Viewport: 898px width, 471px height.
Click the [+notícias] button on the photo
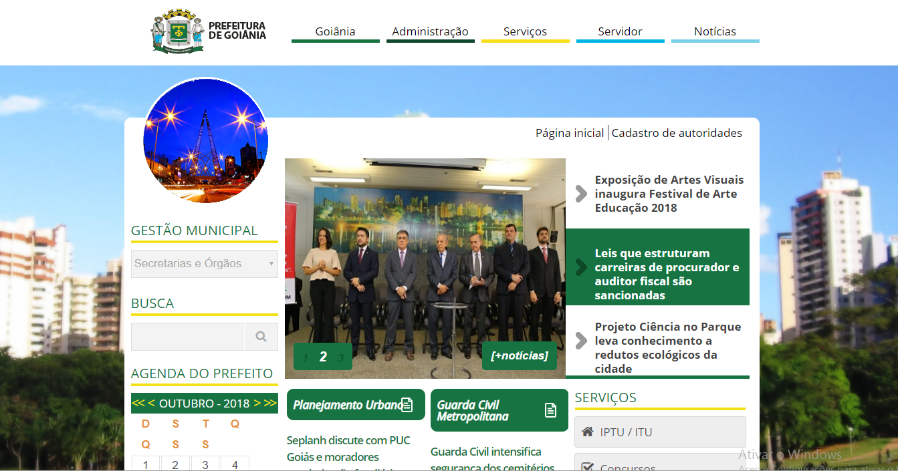(x=520, y=356)
